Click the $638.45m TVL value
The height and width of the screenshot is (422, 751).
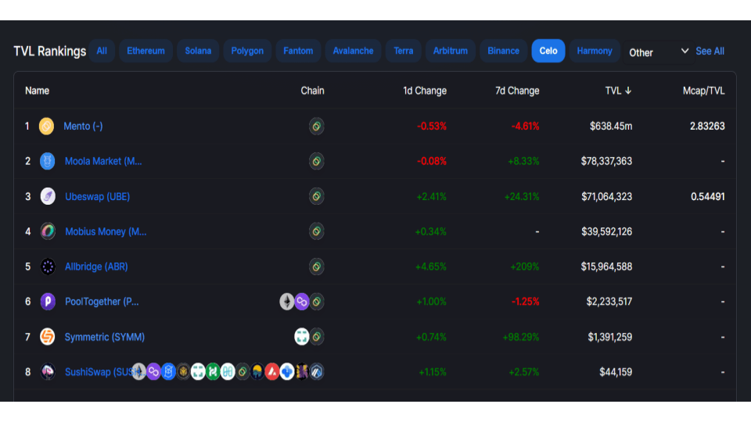click(611, 127)
